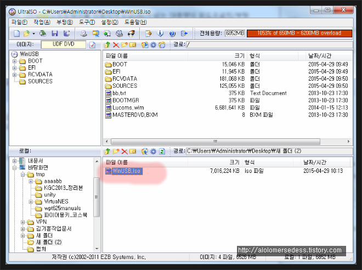Expand the BOOT folder in image tree
The image size is (362, 270).
click(15, 61)
